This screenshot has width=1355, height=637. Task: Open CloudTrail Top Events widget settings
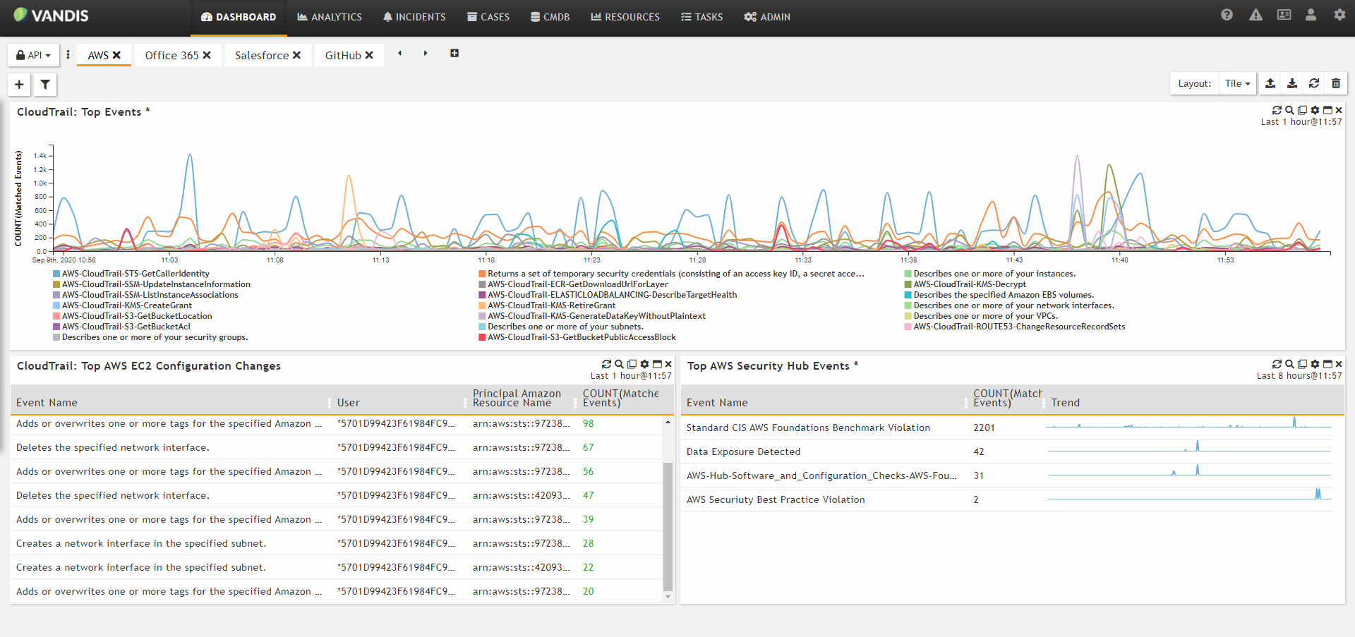click(x=1315, y=110)
